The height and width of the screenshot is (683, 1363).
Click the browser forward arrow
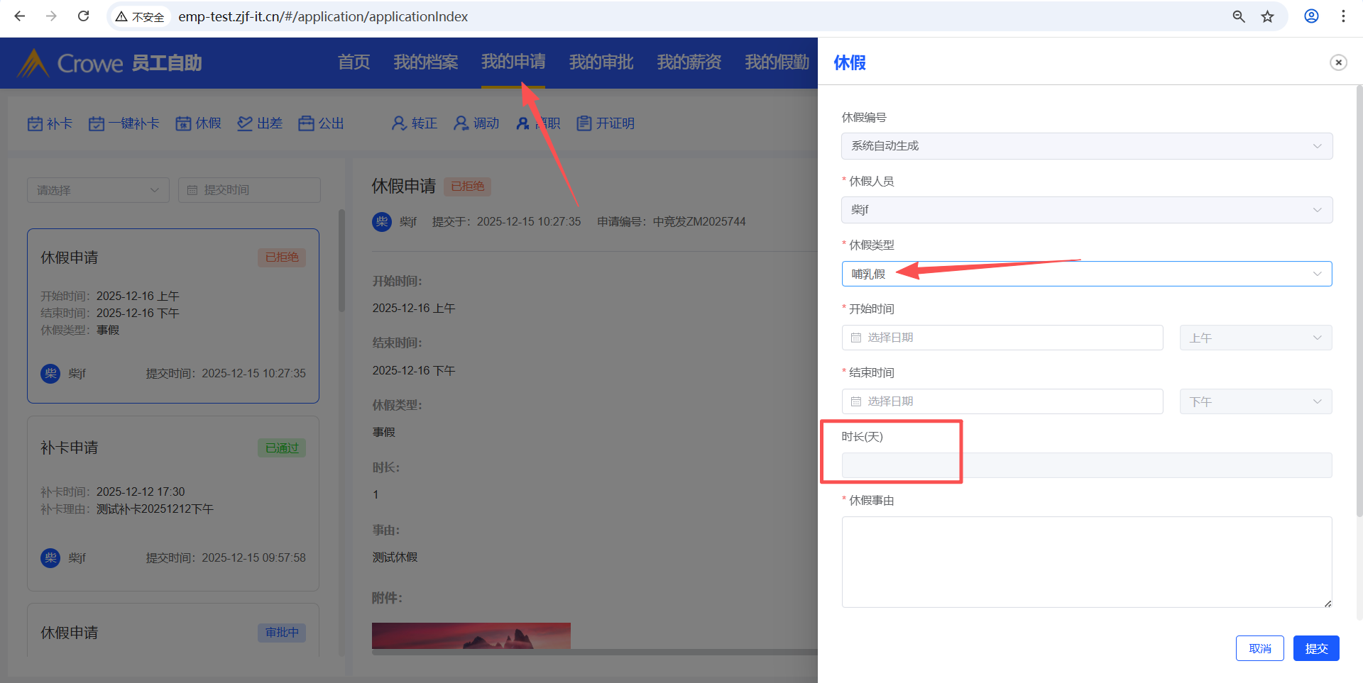tap(51, 16)
